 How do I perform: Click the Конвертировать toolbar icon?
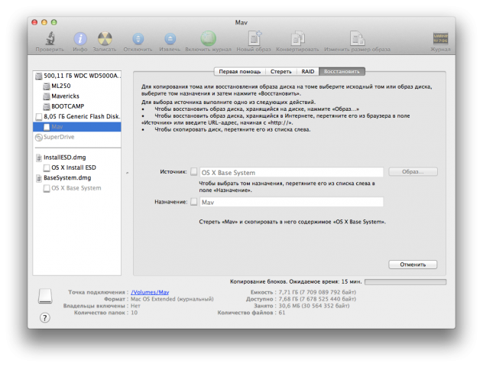(x=297, y=38)
